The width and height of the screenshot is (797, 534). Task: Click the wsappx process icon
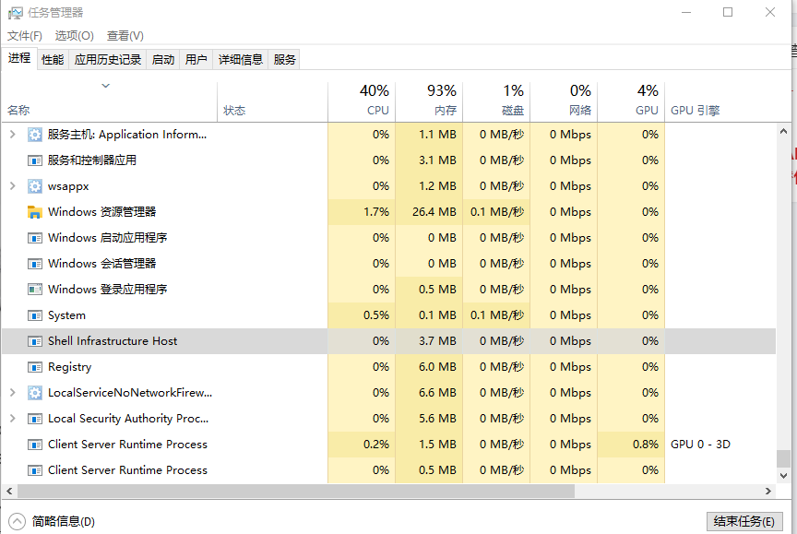pos(35,185)
